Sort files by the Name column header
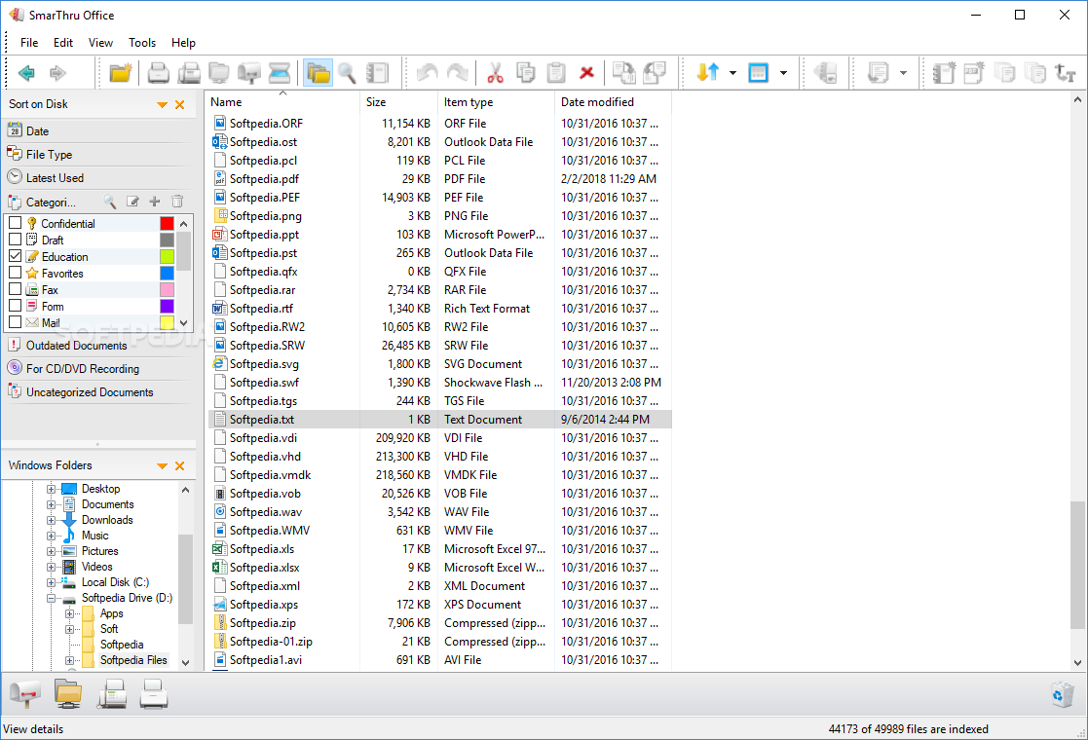The image size is (1088, 740). (283, 102)
